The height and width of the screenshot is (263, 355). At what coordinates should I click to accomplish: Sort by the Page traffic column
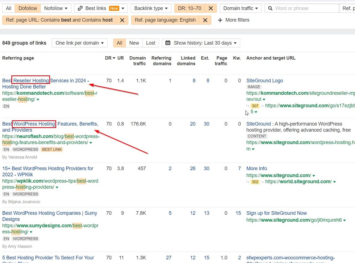[222, 61]
